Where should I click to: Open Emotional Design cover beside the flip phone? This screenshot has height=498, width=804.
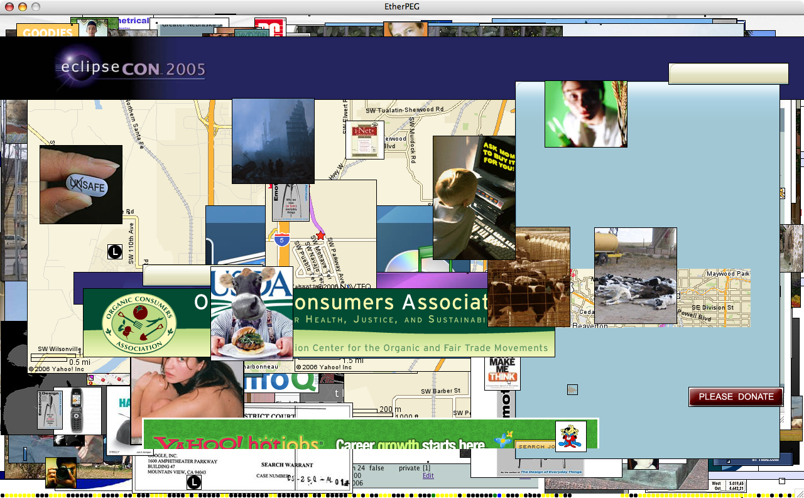(x=50, y=410)
